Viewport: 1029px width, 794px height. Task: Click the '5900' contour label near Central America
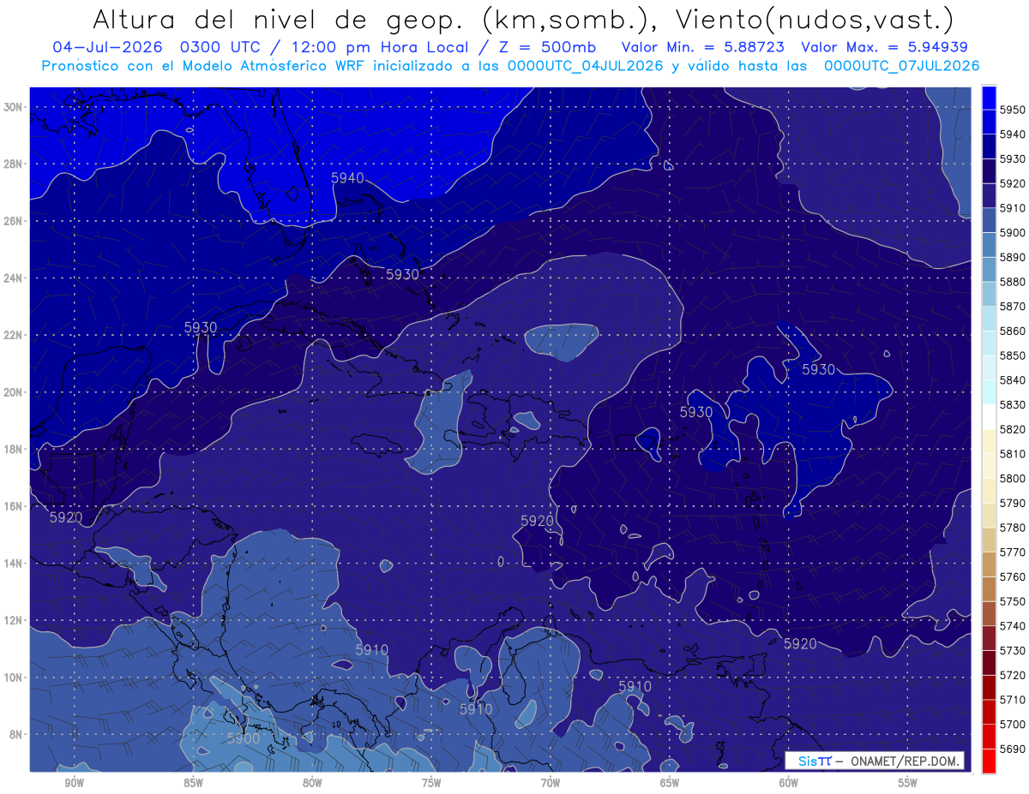click(244, 738)
